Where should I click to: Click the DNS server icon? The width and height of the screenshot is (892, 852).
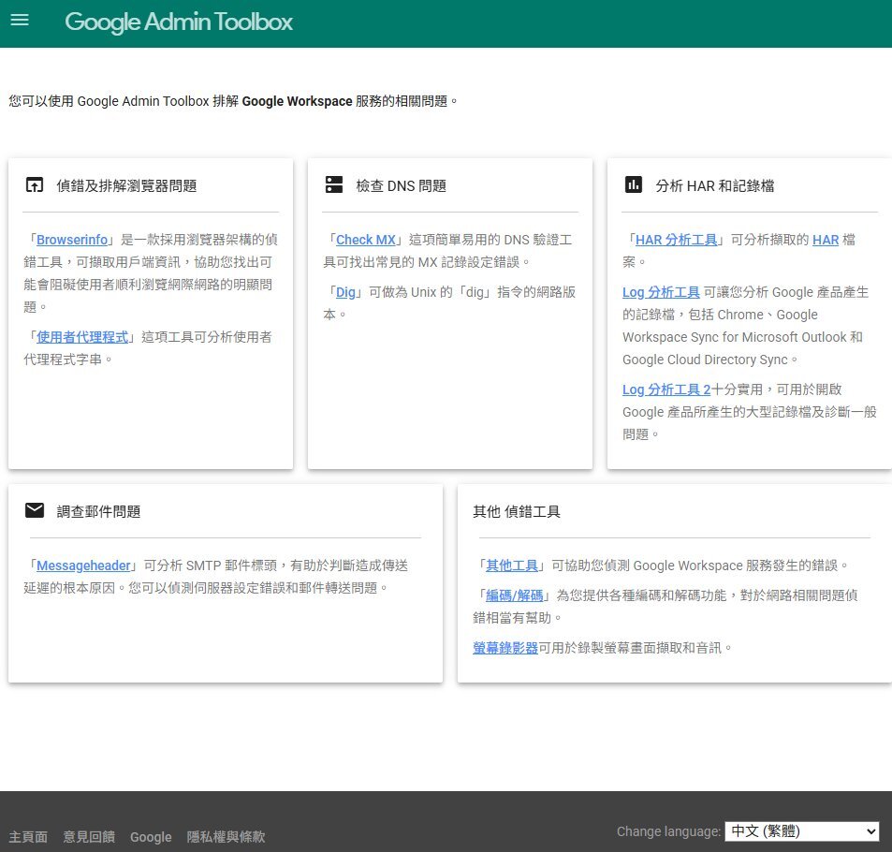(334, 184)
